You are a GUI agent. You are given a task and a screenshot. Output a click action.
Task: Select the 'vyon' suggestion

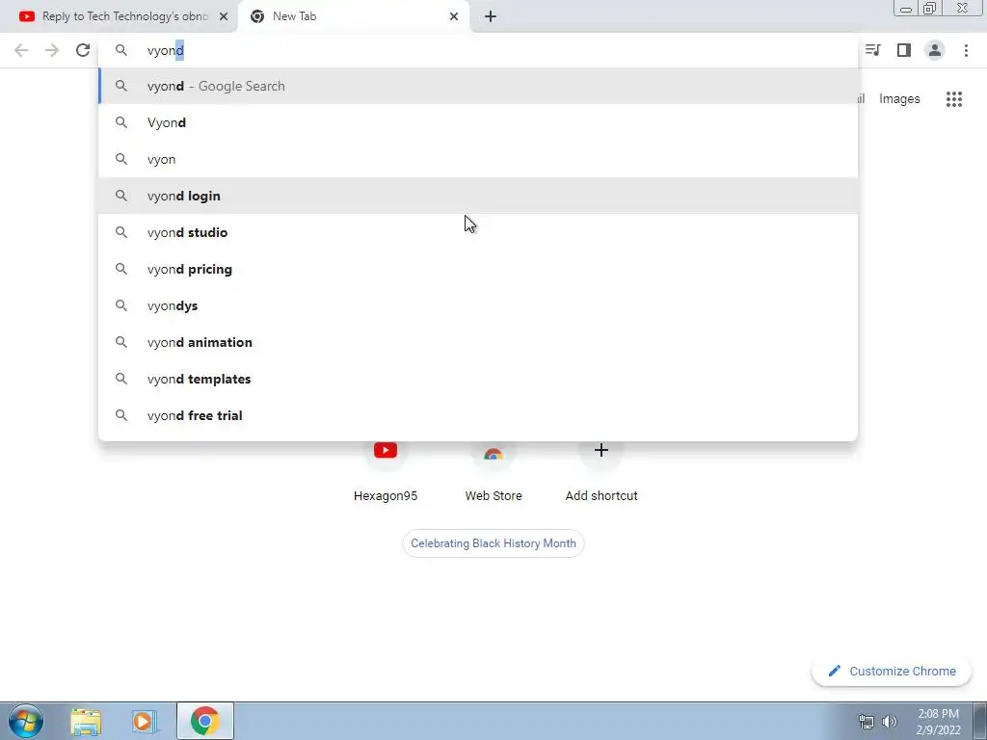click(478, 159)
